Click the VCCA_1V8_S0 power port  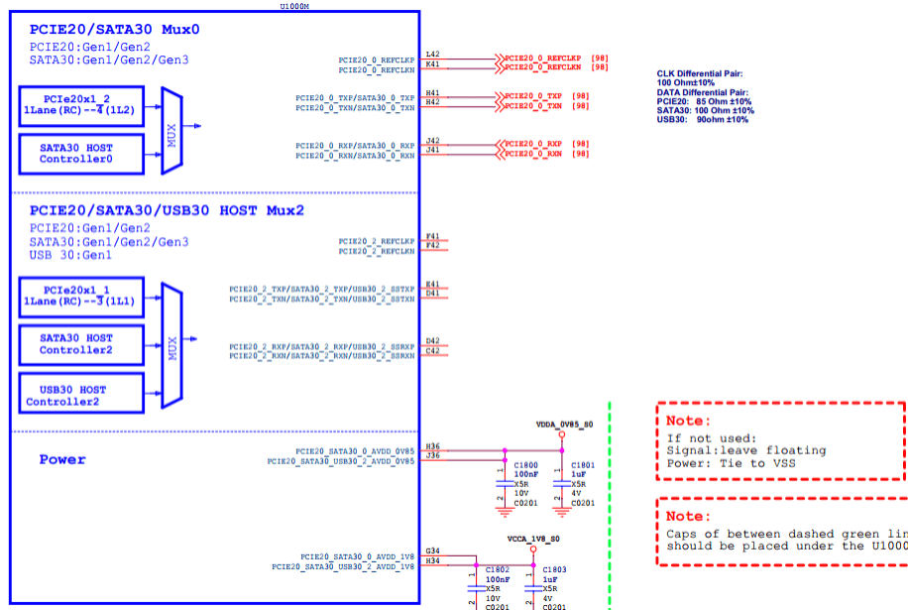(x=534, y=544)
